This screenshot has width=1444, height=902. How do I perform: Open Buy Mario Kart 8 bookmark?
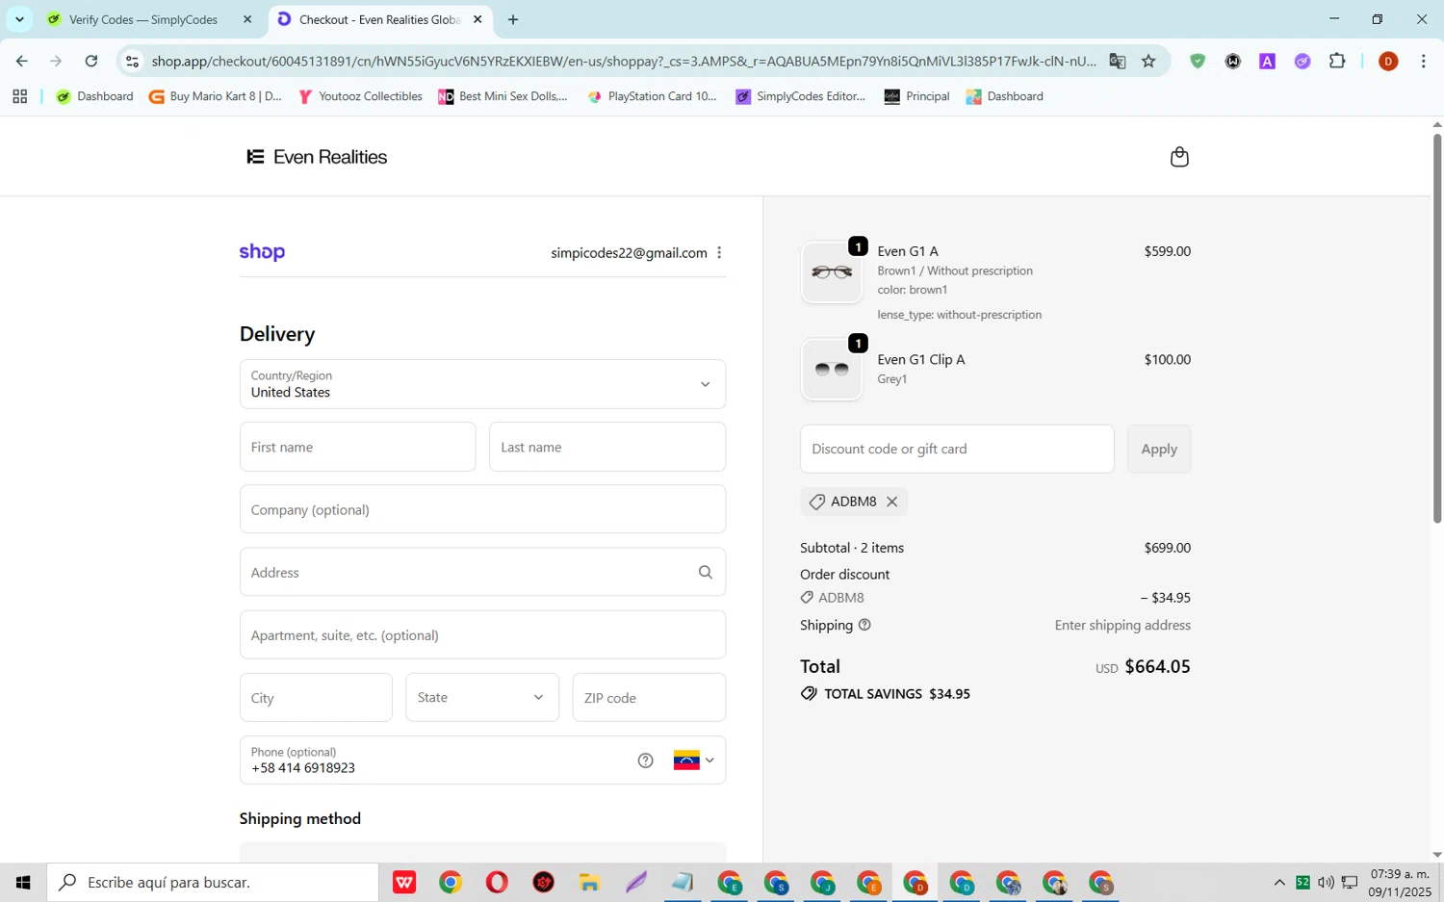[x=216, y=96]
